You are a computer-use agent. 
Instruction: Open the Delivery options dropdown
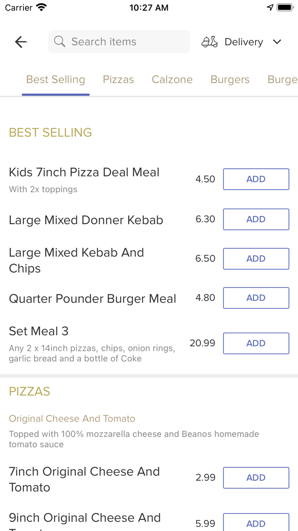coord(244,41)
